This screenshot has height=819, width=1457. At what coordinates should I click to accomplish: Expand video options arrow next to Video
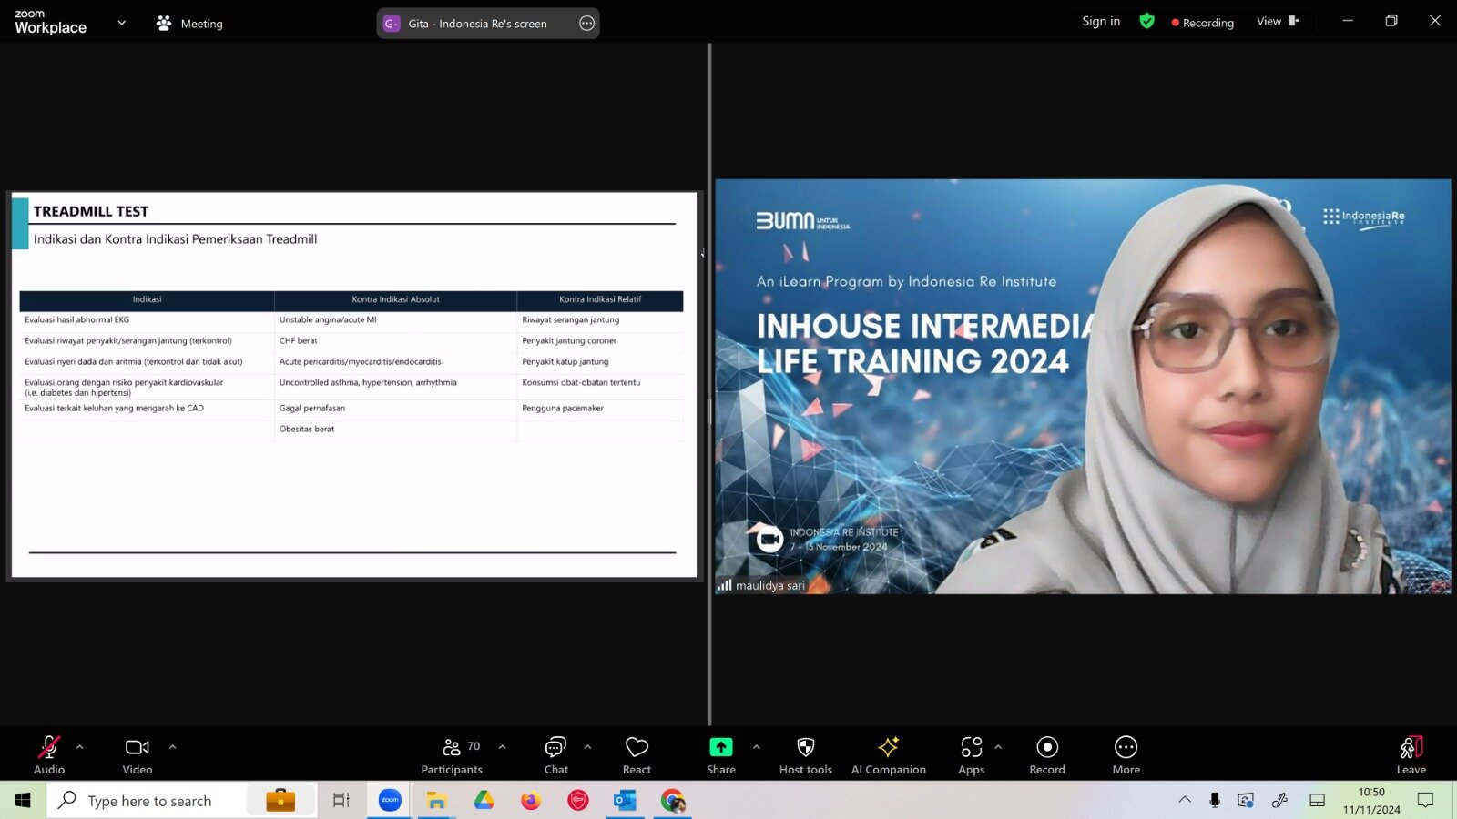pyautogui.click(x=172, y=747)
